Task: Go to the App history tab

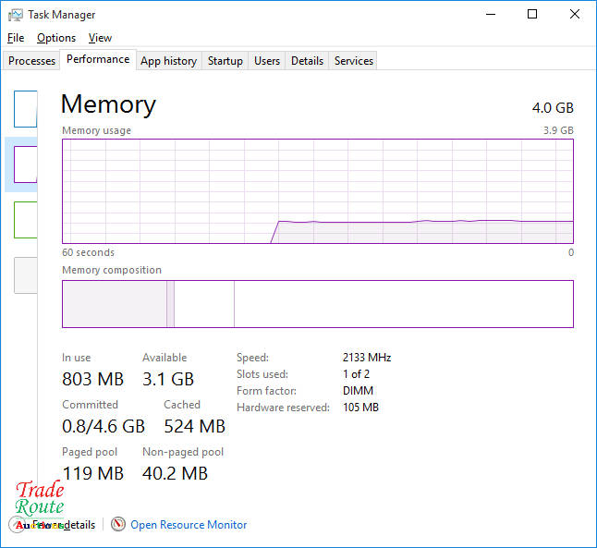Action: (x=168, y=61)
